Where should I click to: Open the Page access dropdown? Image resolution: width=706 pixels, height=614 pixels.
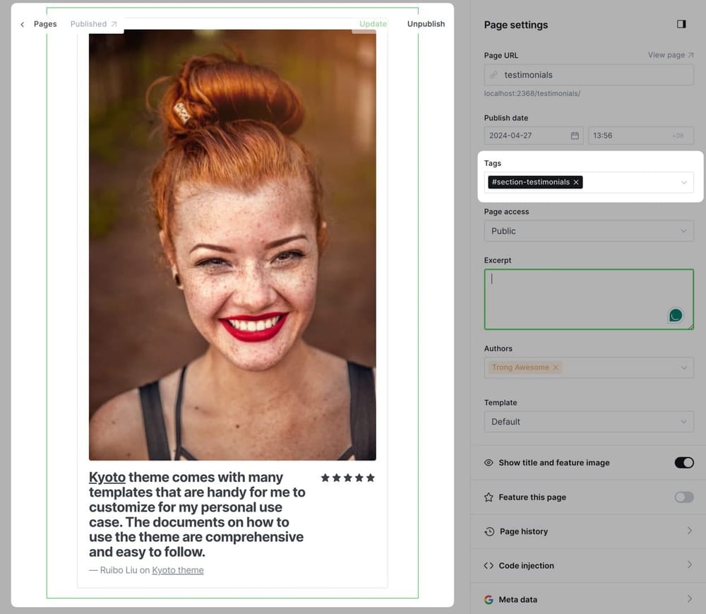click(588, 231)
